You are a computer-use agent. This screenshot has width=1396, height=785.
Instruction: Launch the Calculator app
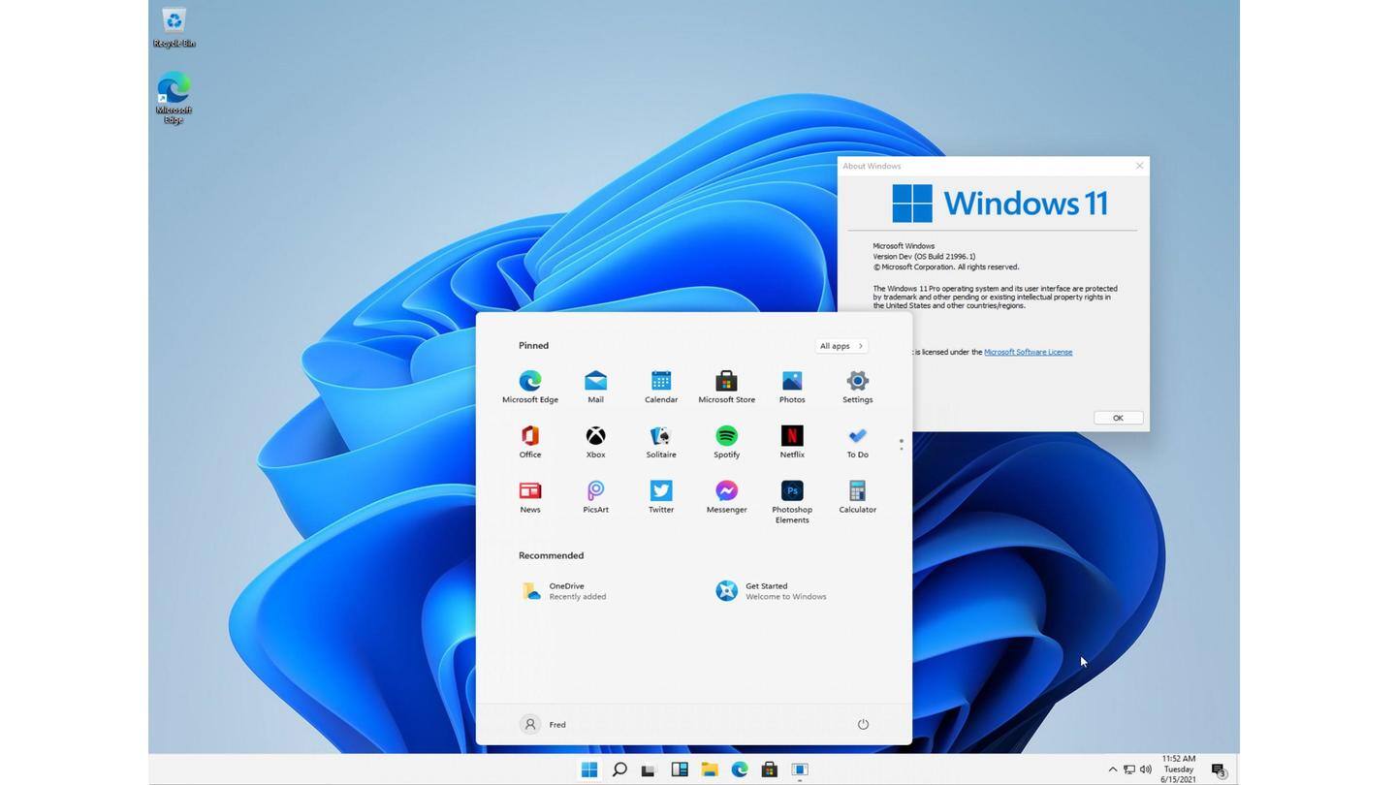[x=857, y=497]
